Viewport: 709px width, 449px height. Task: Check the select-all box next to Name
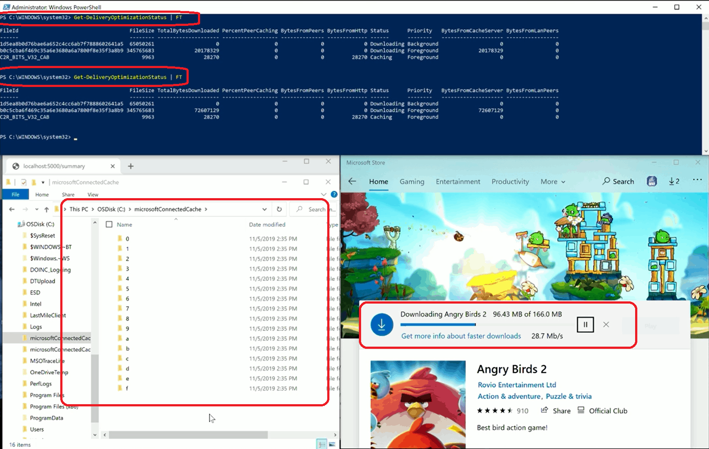(108, 224)
